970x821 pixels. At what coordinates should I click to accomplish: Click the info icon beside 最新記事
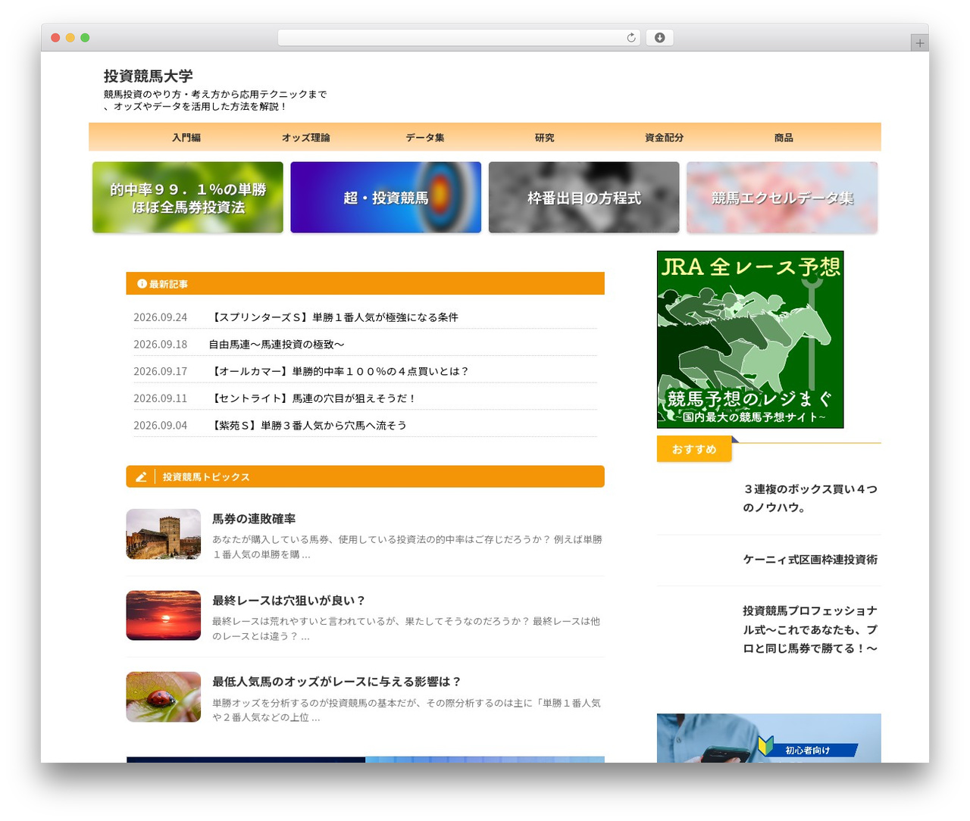[x=142, y=284]
